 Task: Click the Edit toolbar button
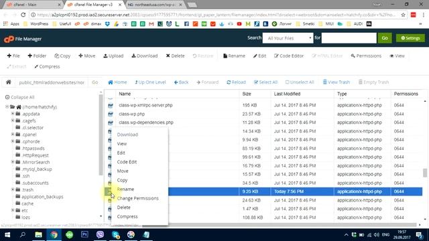259,56
